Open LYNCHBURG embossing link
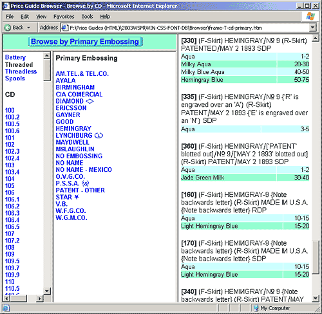Image resolution: width=322 pixels, height=314 pixels. (79, 136)
